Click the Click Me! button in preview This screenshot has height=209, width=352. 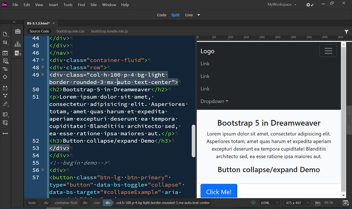[x=219, y=191]
